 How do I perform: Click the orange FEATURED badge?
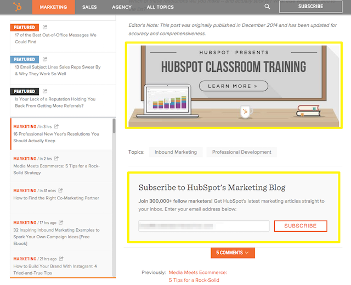[25, 27]
